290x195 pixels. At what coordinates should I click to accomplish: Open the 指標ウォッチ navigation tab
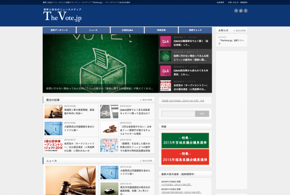(195, 30)
